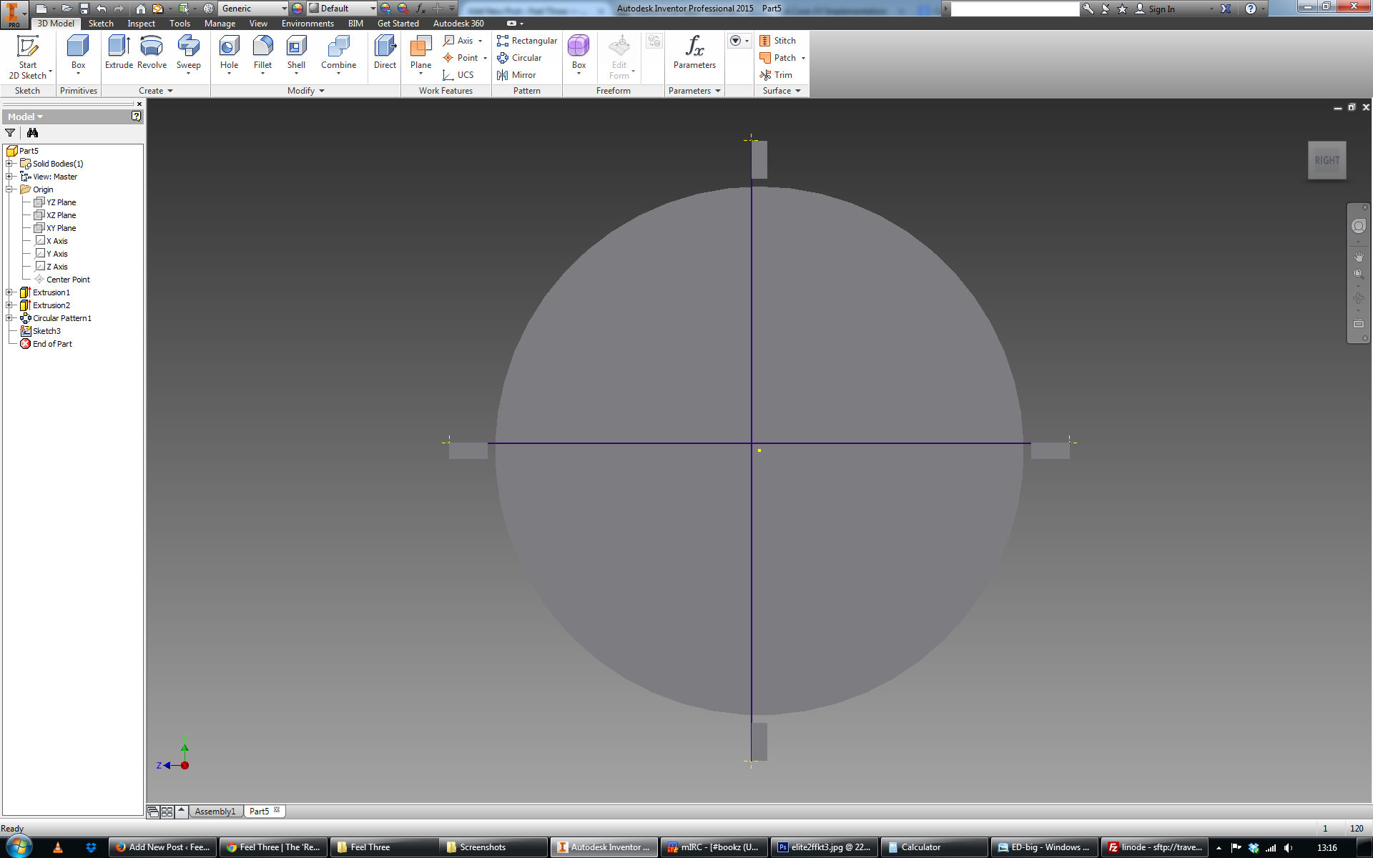Activate the Extrude tool
Viewport: 1373px width, 858px height.
tap(119, 53)
